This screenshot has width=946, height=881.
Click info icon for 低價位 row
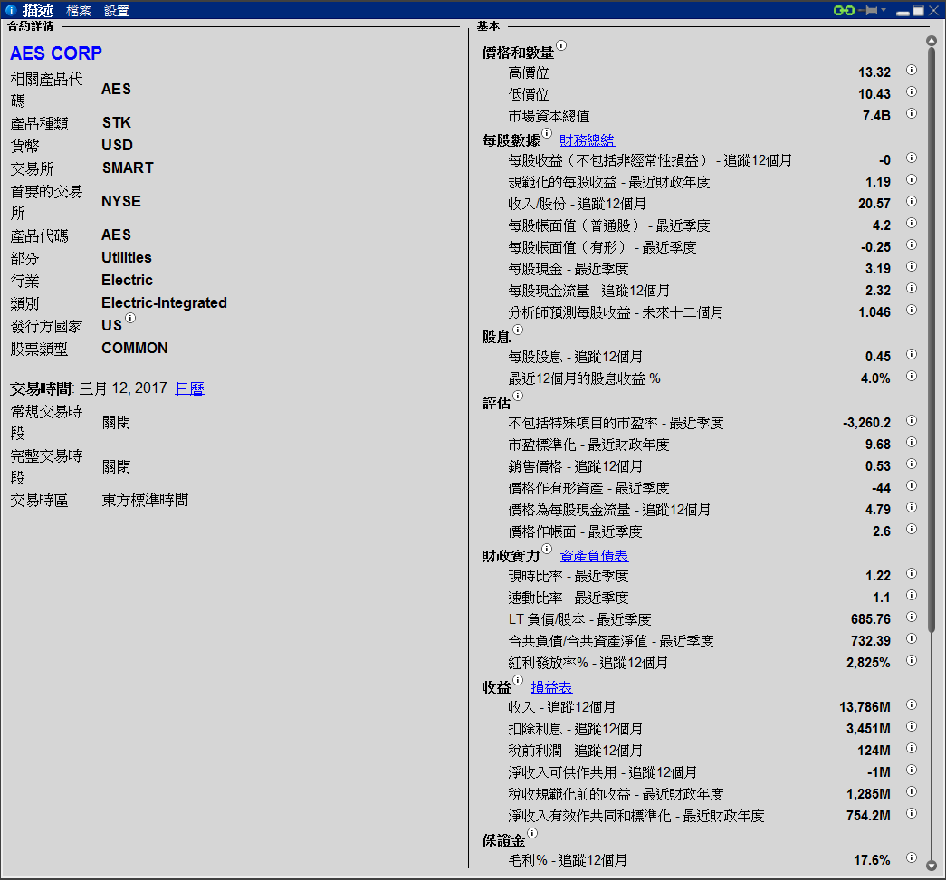click(912, 91)
